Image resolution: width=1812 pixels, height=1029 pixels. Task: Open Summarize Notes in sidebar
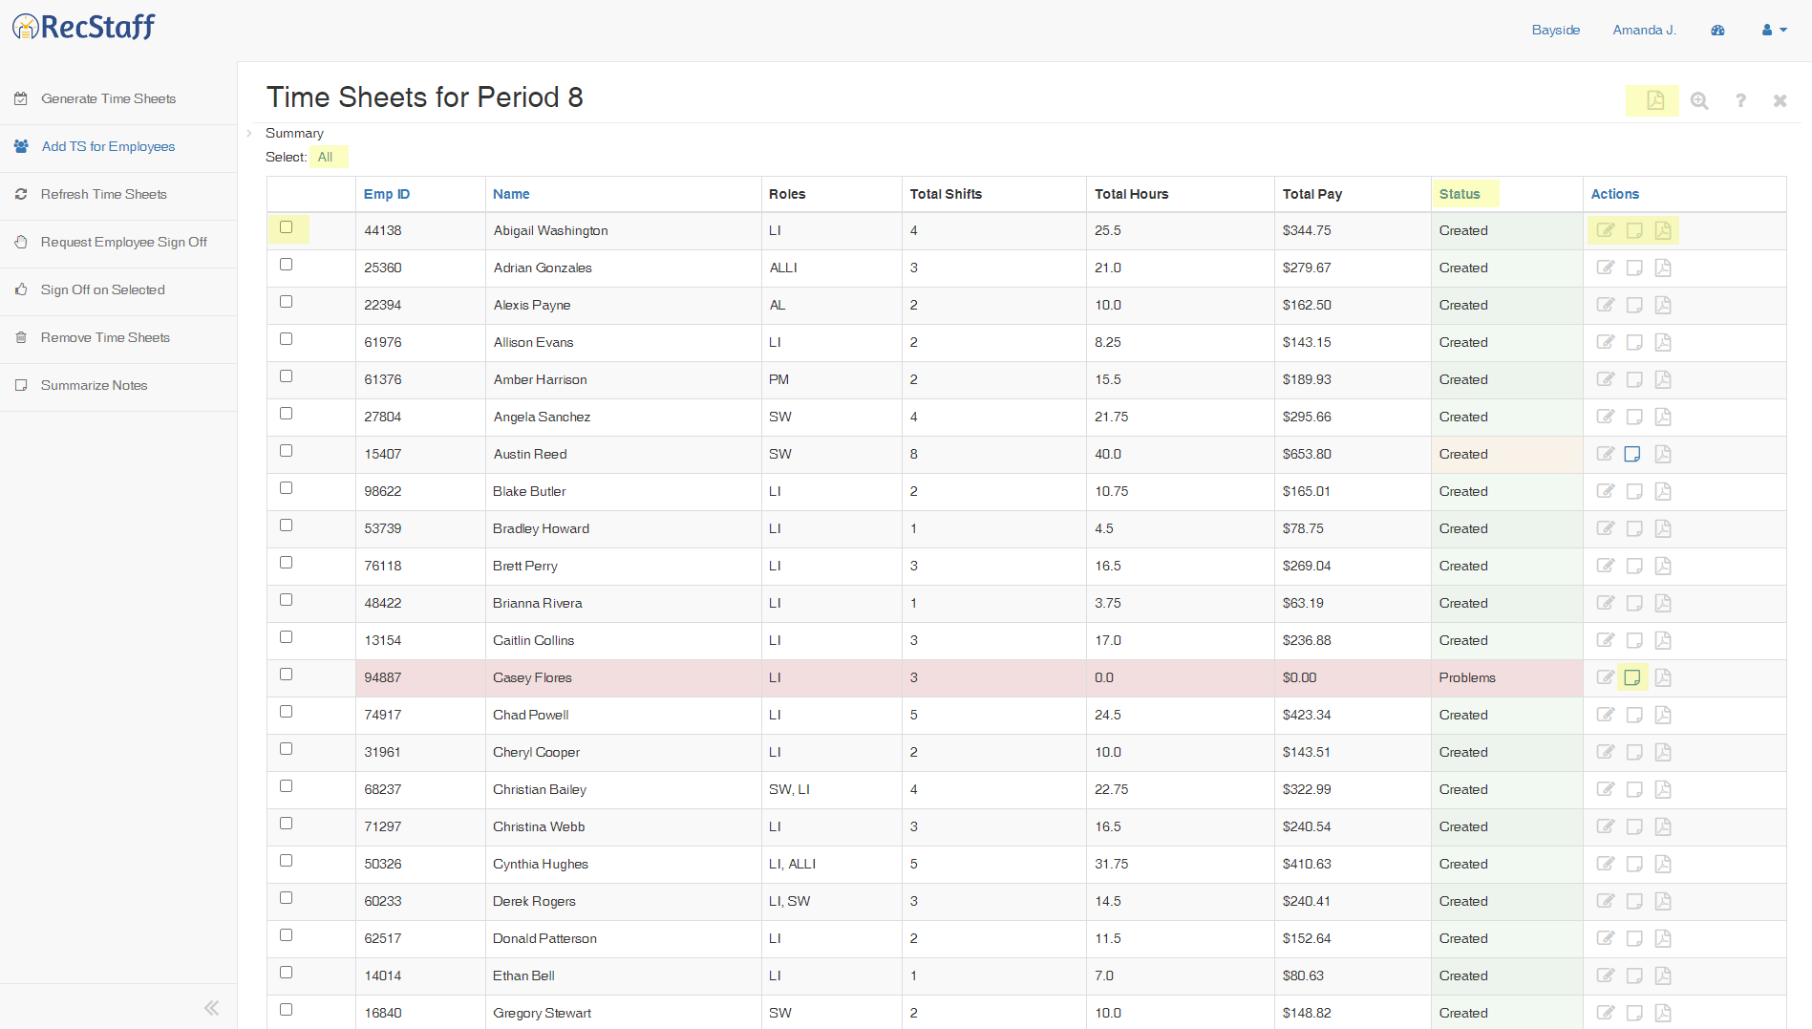click(94, 385)
